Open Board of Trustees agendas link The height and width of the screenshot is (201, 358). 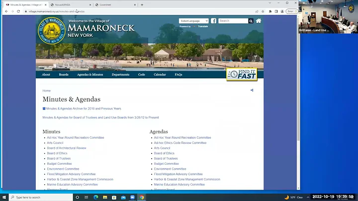click(166, 158)
